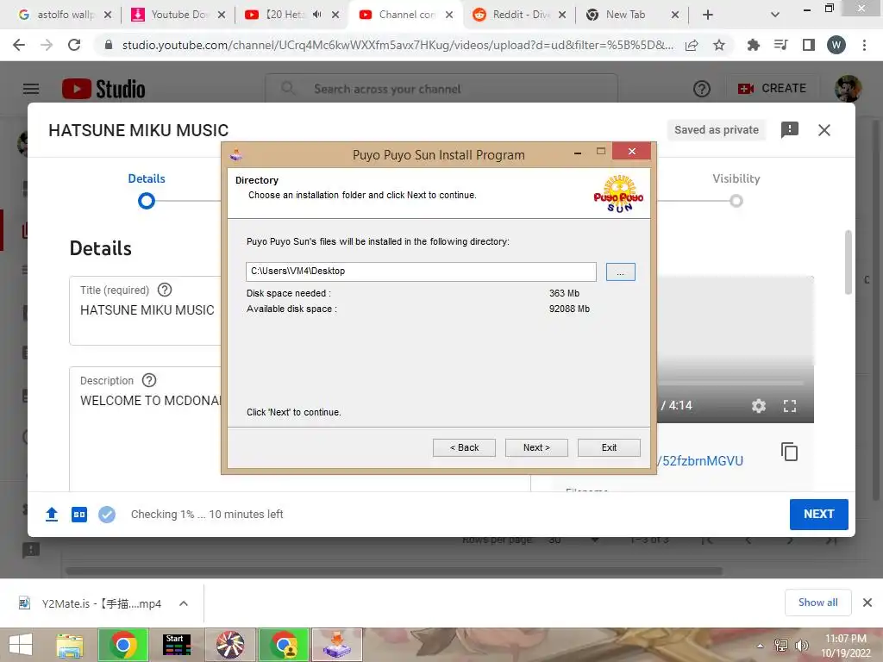
Task: Open the 52fzbrnMGVU video link
Action: (x=700, y=461)
